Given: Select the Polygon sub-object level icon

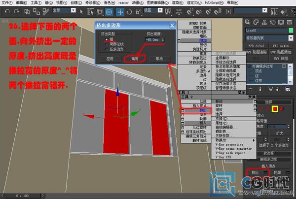Looking at the screenshot, I should click(x=275, y=109).
